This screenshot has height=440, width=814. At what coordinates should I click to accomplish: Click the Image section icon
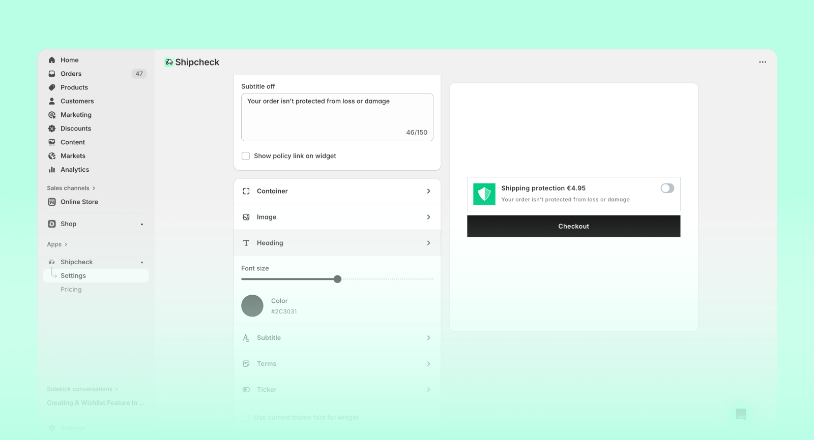click(246, 217)
